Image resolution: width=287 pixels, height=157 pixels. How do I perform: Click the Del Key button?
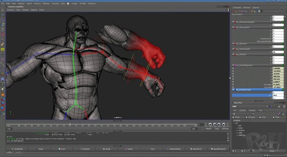click(225, 129)
